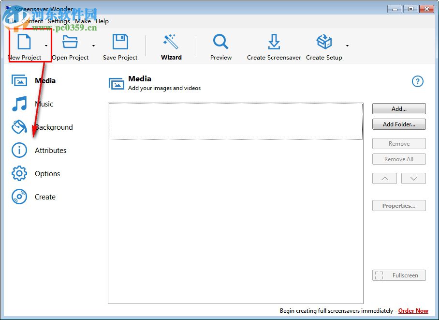Click the Add Folder button
The width and height of the screenshot is (439, 320).
click(x=399, y=124)
